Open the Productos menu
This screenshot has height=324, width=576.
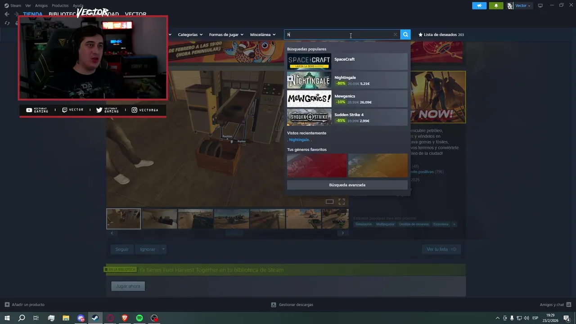click(x=60, y=5)
